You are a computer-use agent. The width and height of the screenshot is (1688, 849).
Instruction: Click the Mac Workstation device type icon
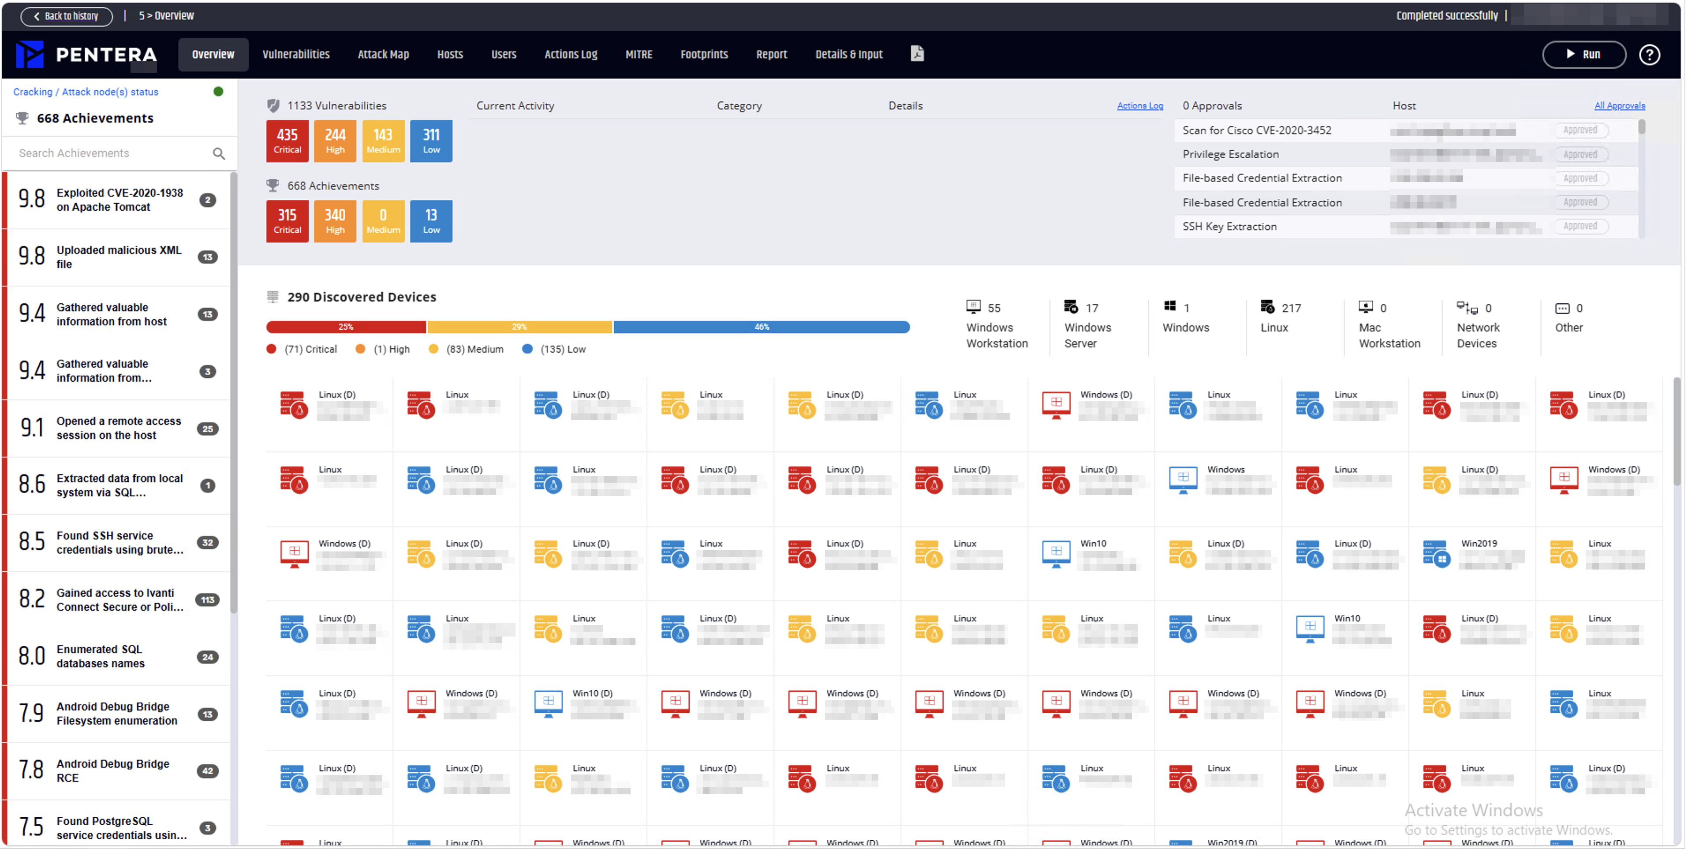(x=1366, y=307)
